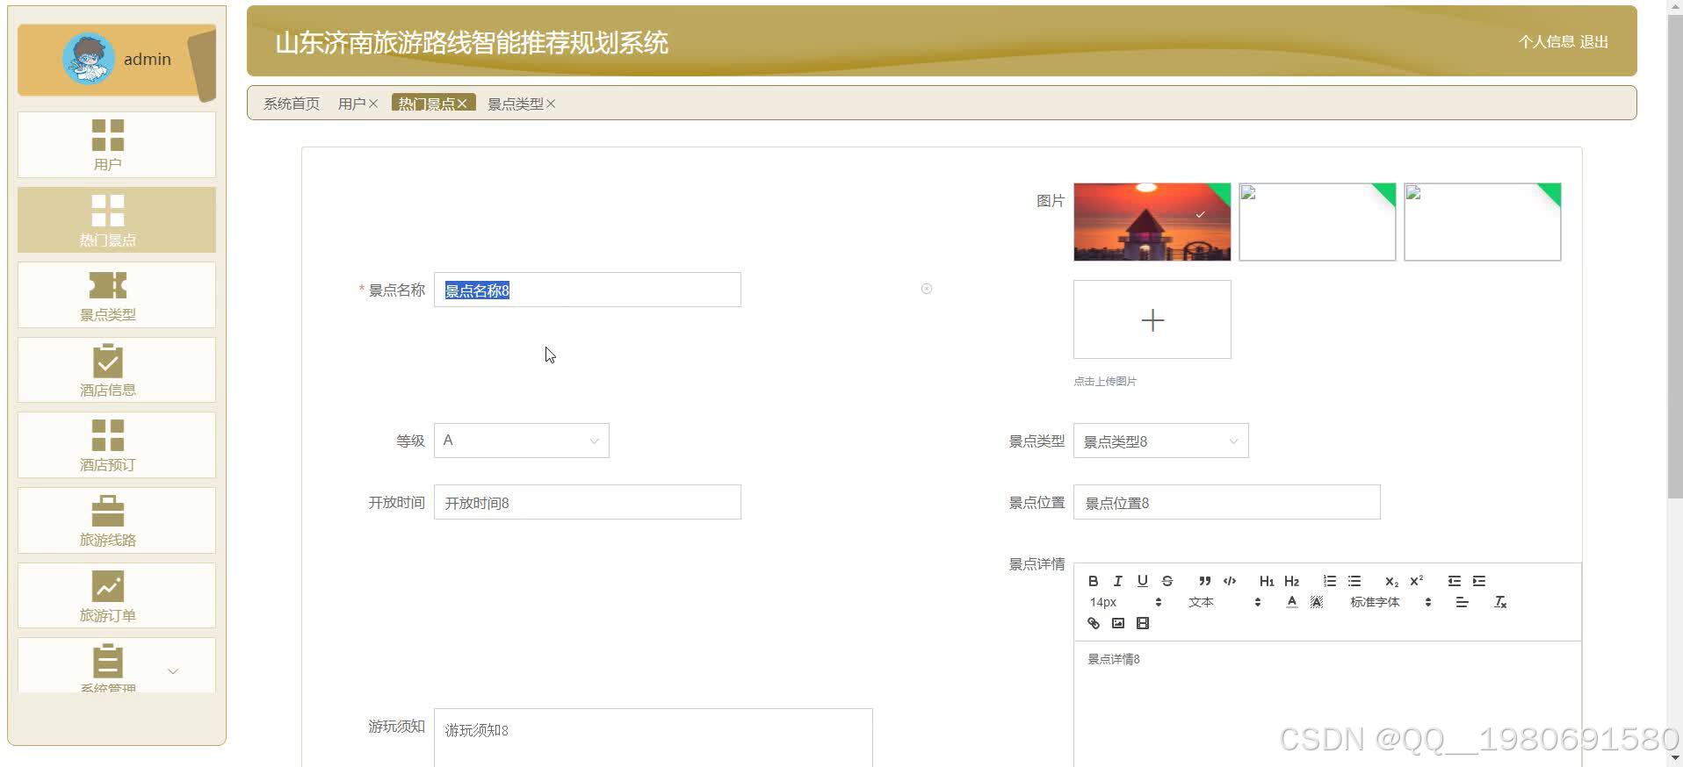Toggle underline formatting in editor
Screen dimensions: 1683x767
1142,581
